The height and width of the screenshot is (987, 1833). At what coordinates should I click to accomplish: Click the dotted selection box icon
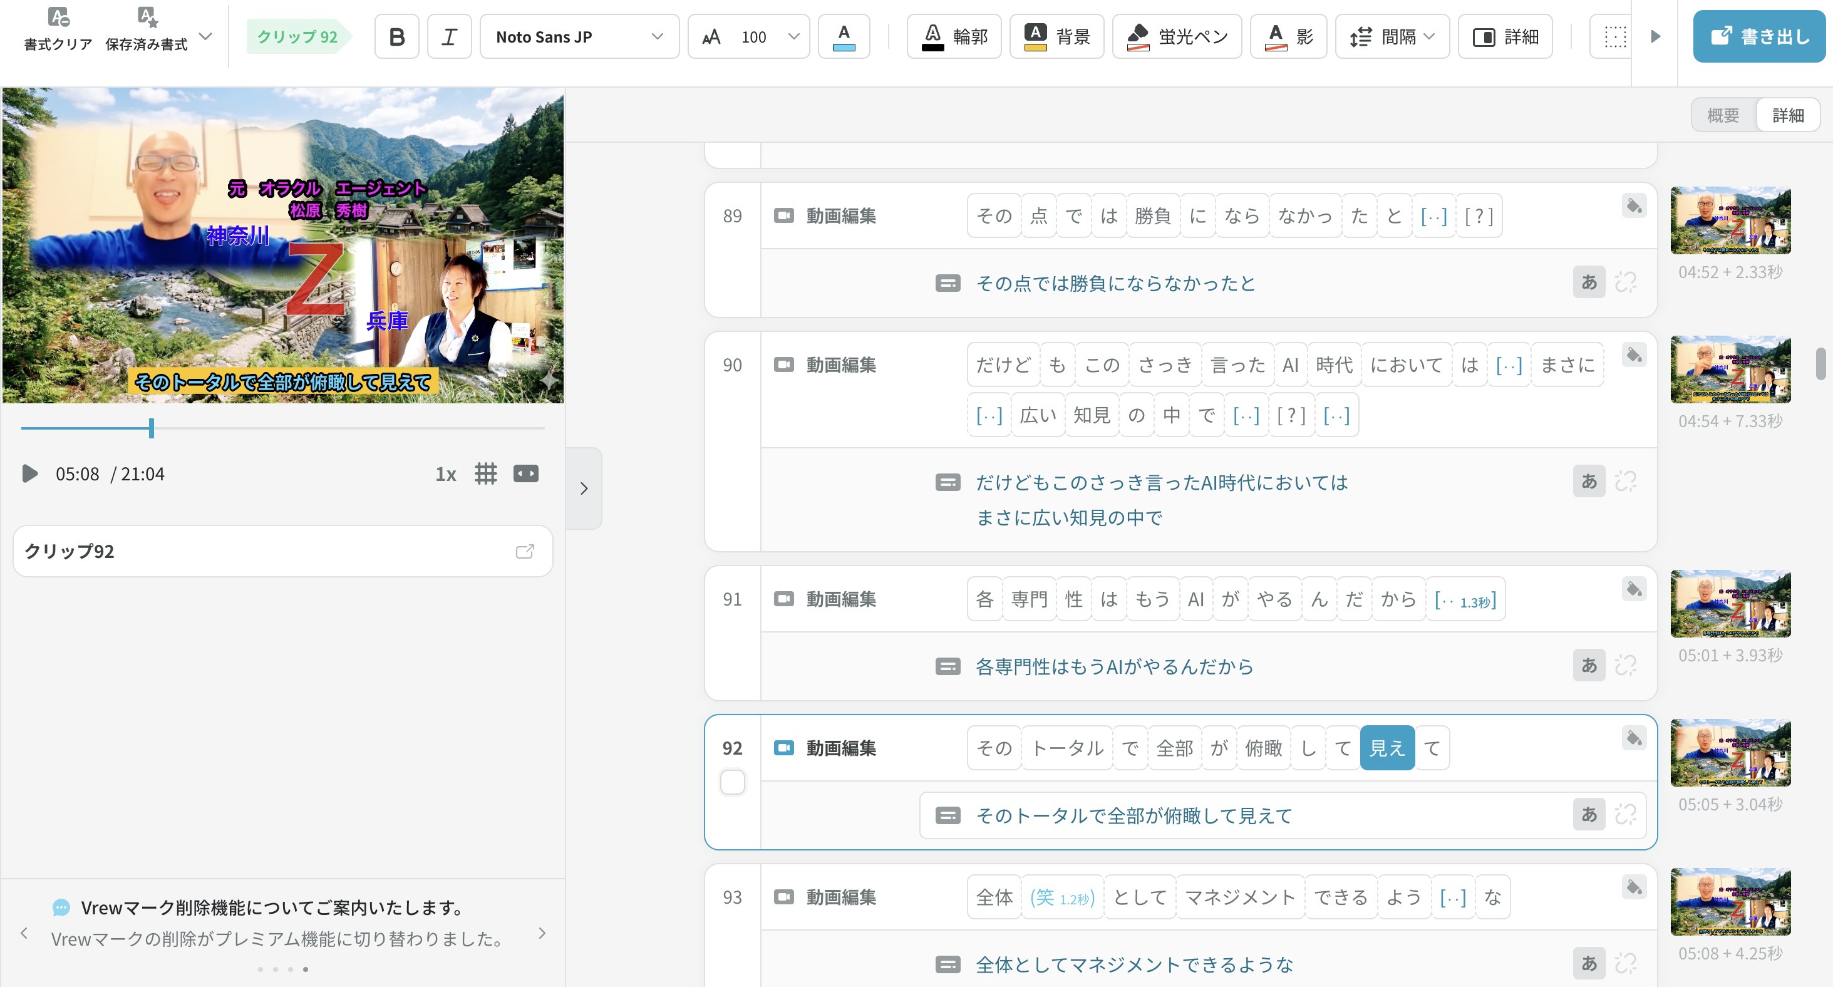[x=1614, y=36]
